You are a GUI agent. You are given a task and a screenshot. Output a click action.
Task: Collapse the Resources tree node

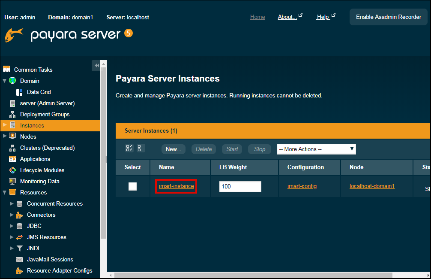click(x=5, y=192)
